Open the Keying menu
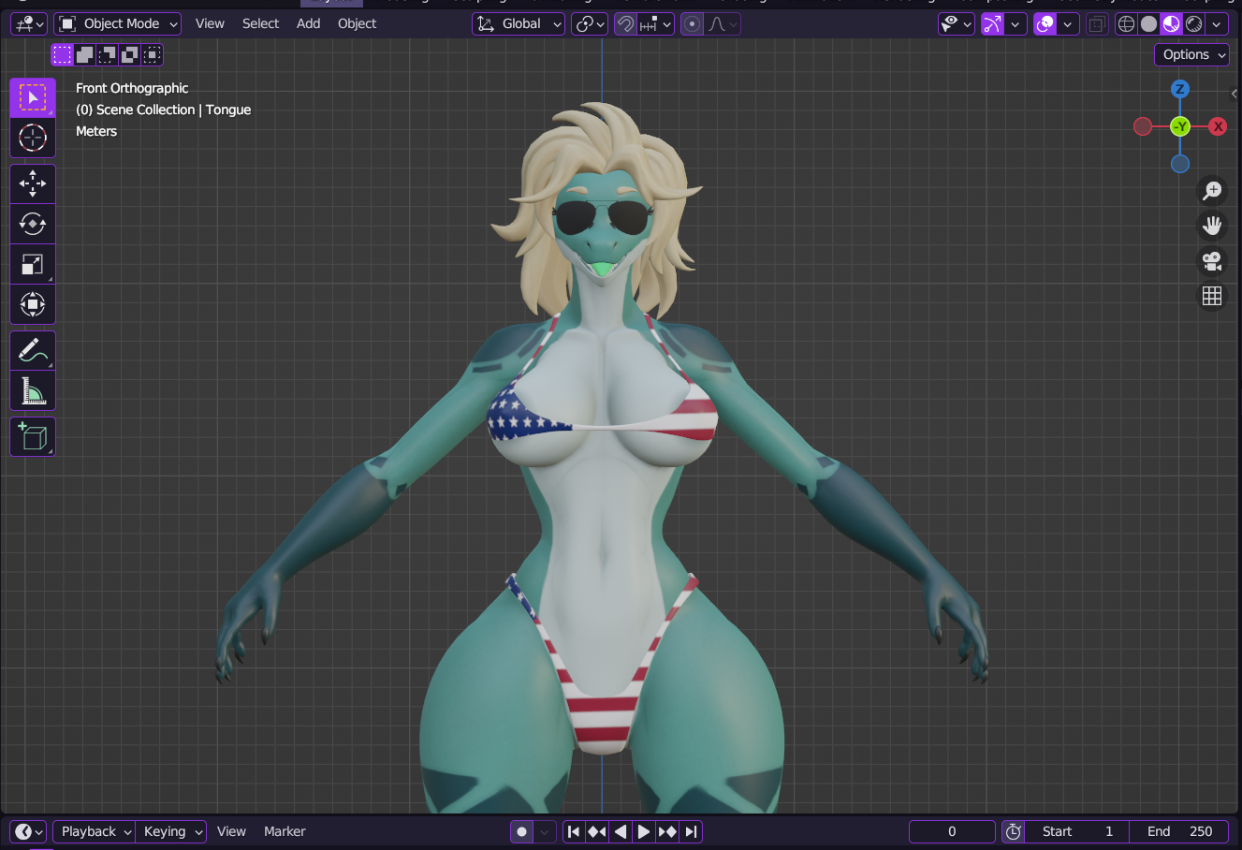 (x=171, y=831)
